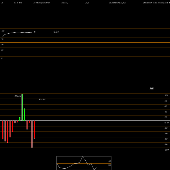Select the 'SI MunafaSutraR' title text

click(x=42, y=3)
